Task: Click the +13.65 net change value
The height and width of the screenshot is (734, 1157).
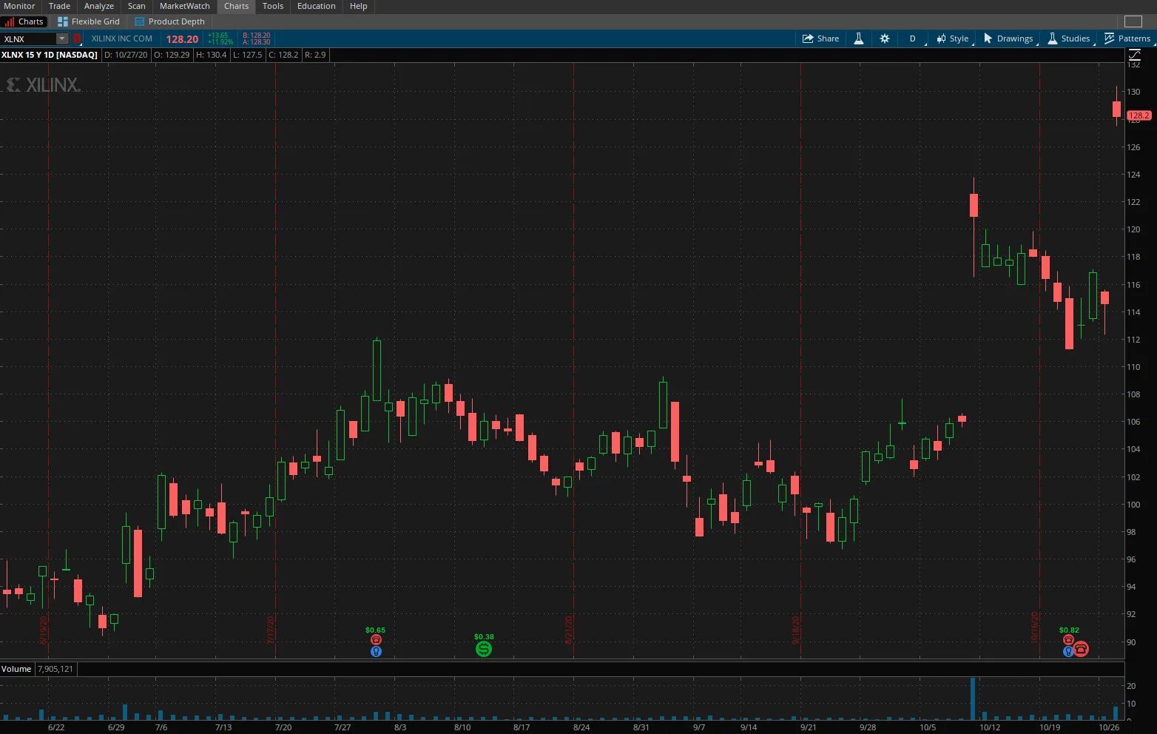Action: (x=218, y=36)
